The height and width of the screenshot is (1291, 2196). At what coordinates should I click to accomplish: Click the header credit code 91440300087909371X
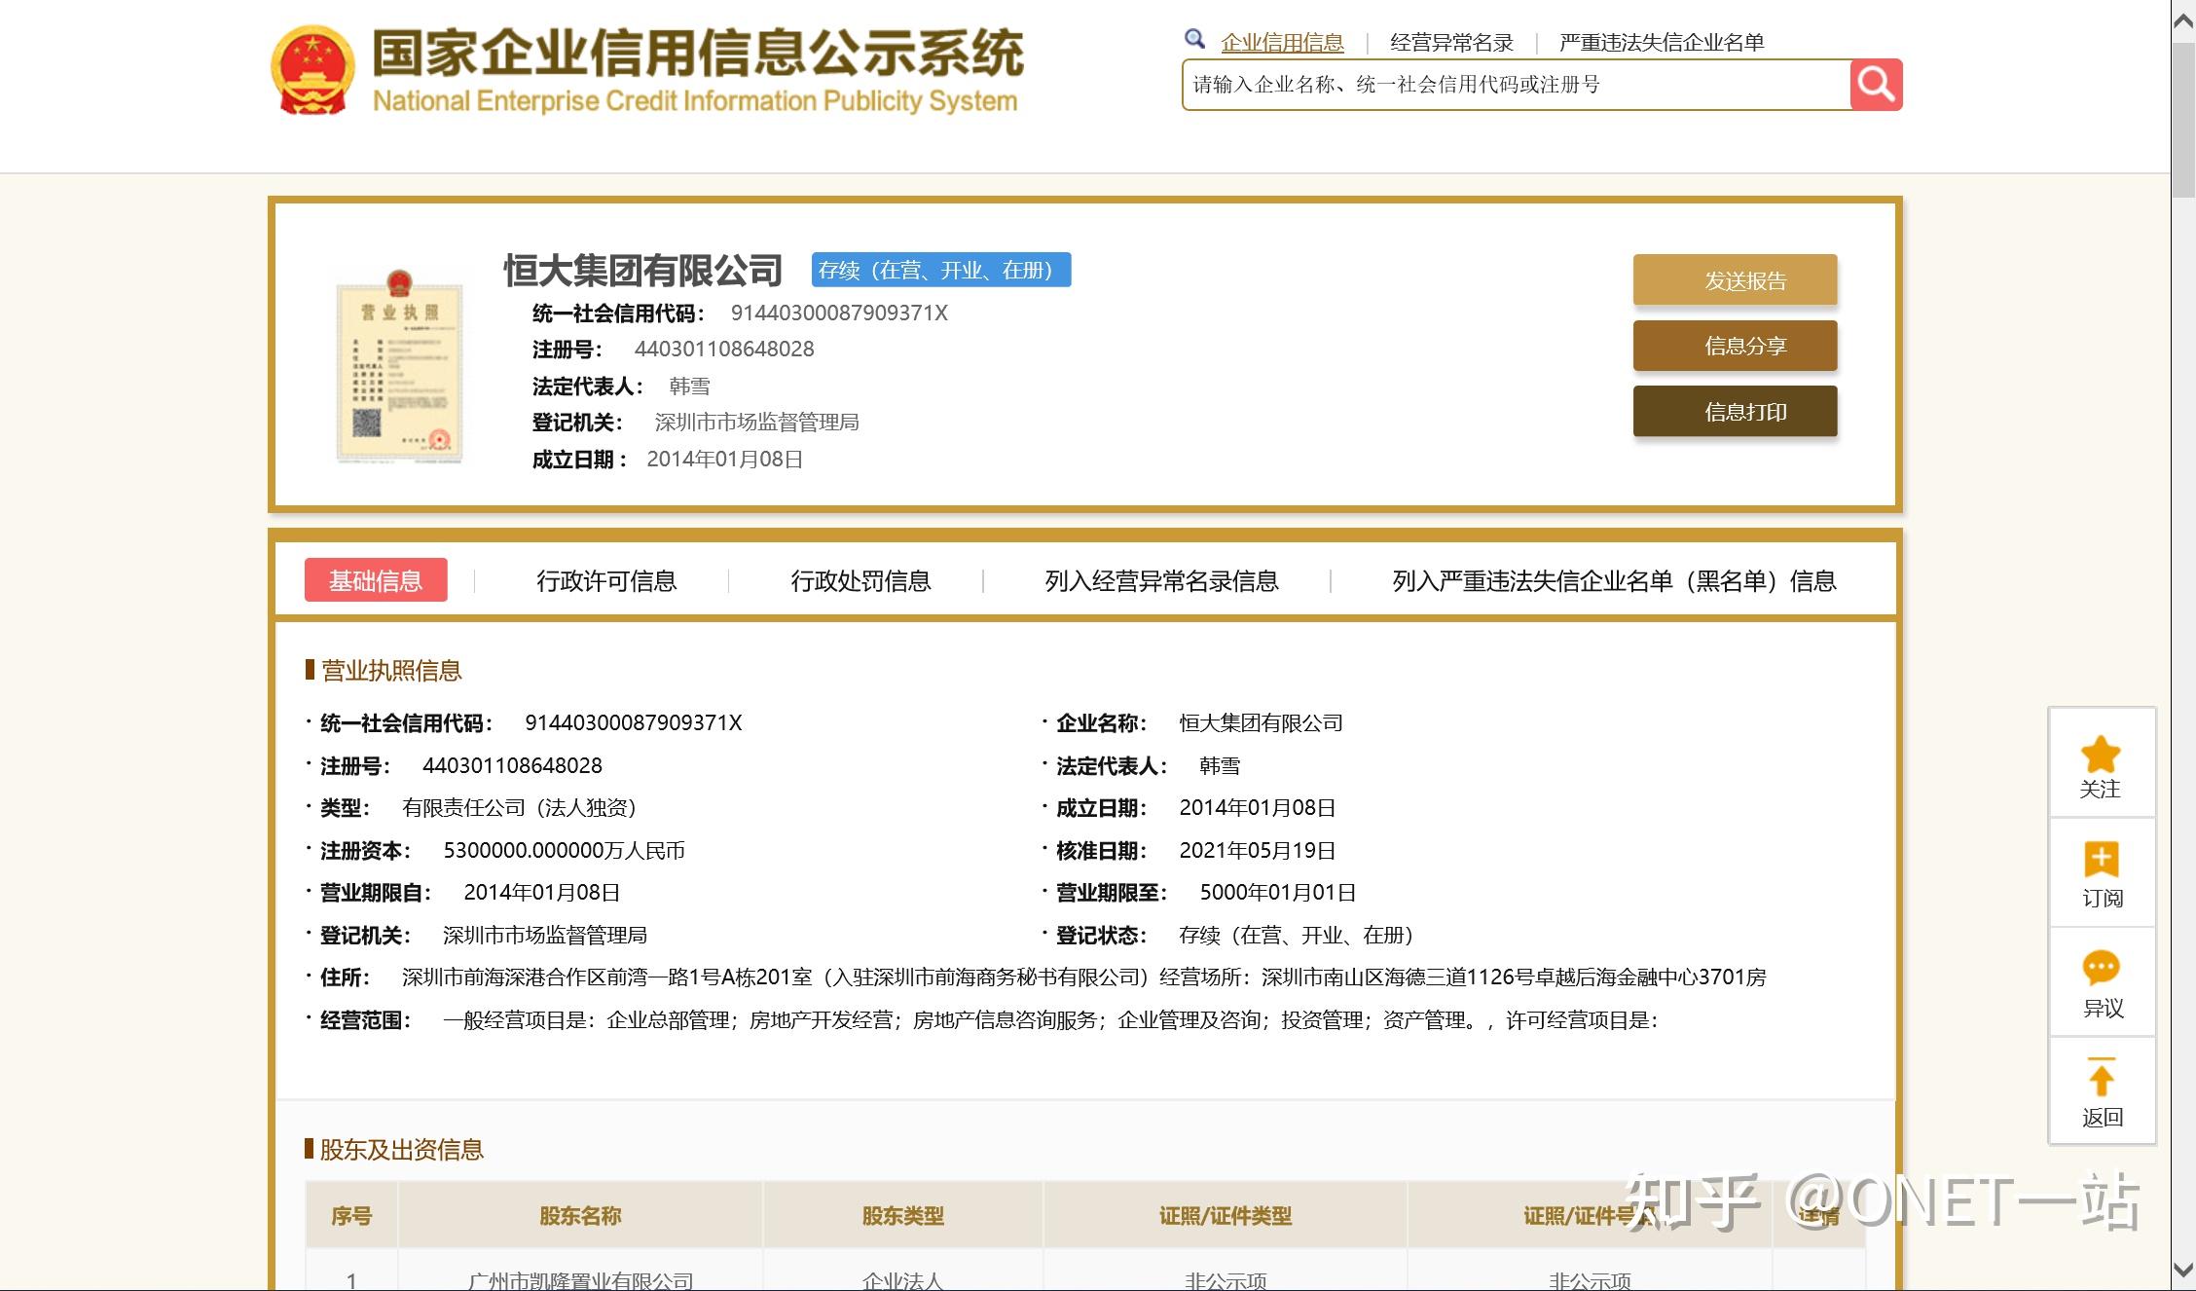point(839,313)
